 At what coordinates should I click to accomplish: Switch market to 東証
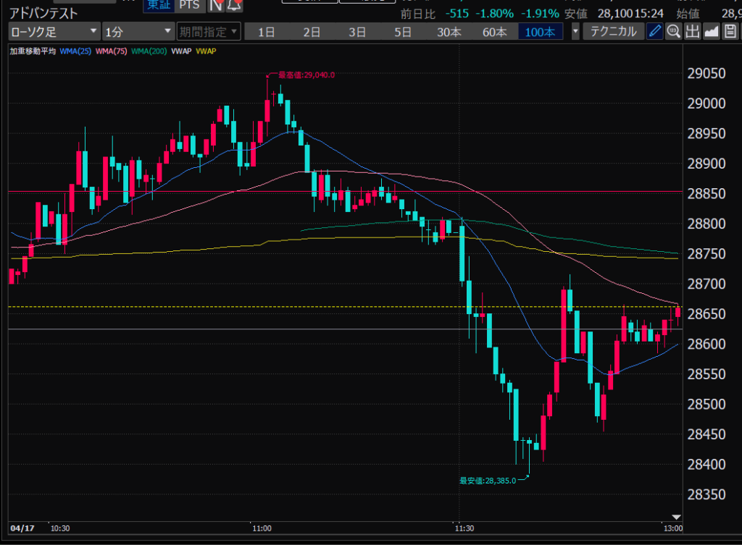157,5
